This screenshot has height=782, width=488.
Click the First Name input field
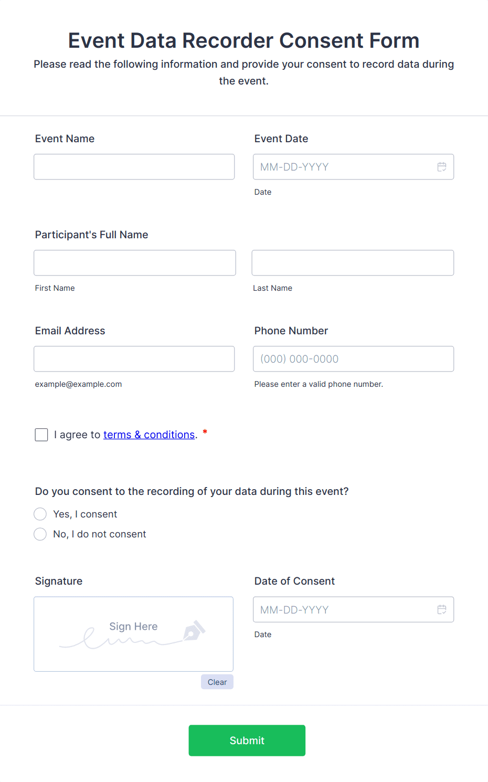click(134, 262)
